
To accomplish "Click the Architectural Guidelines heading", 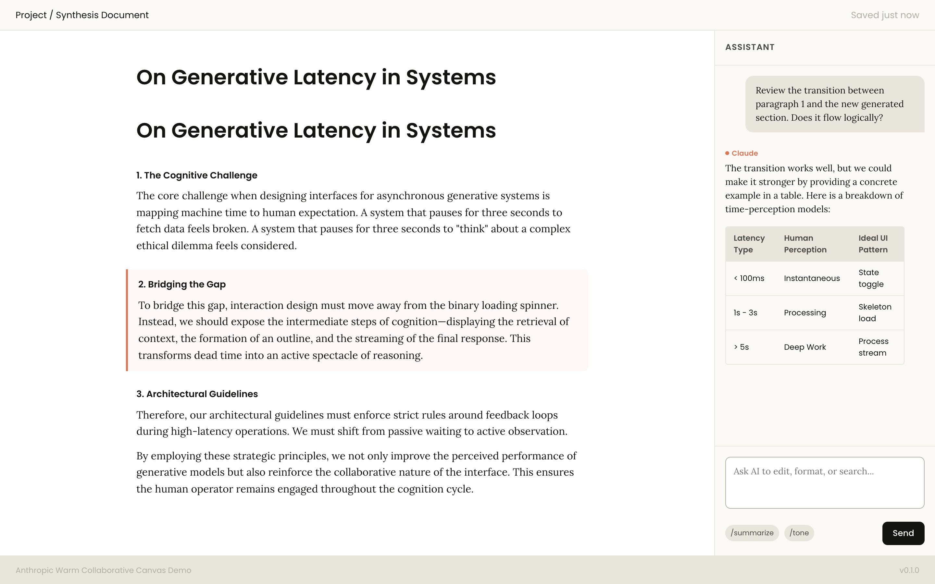I will point(197,394).
